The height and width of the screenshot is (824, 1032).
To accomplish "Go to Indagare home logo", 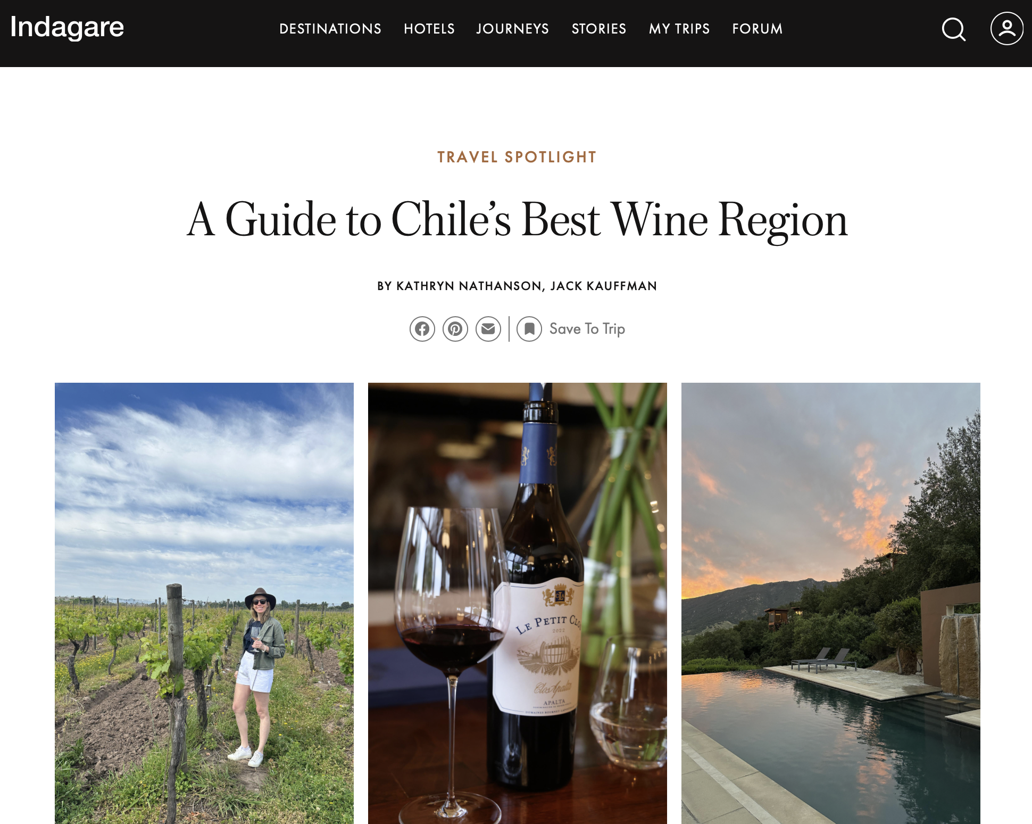I will click(67, 27).
